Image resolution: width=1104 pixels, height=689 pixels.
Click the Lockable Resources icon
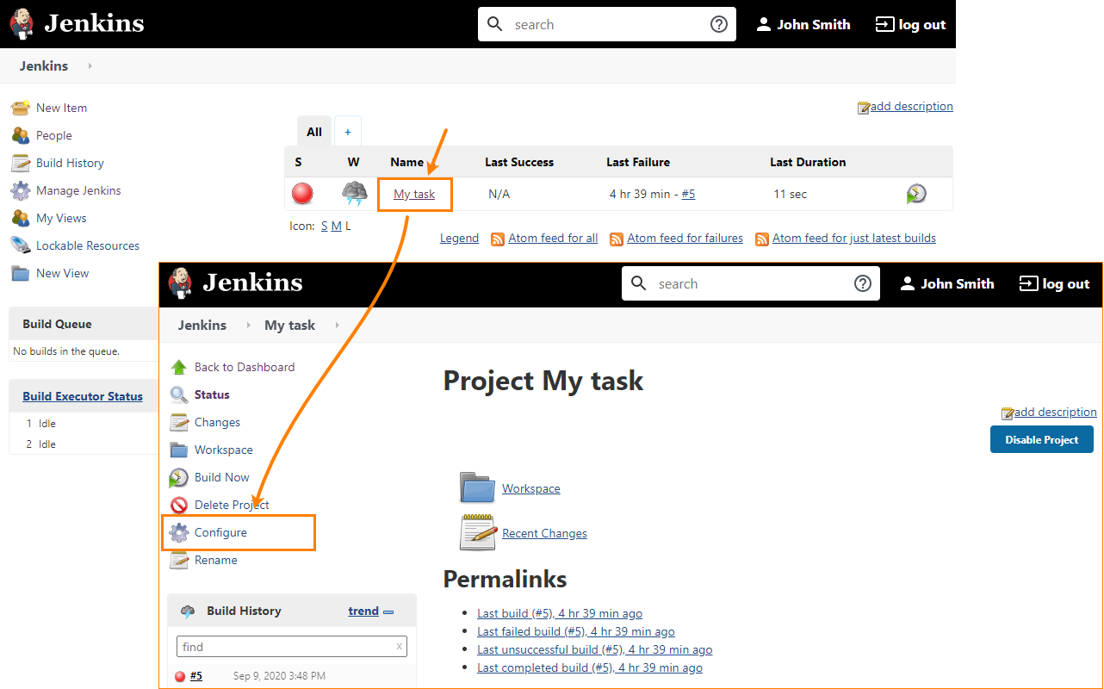point(21,245)
